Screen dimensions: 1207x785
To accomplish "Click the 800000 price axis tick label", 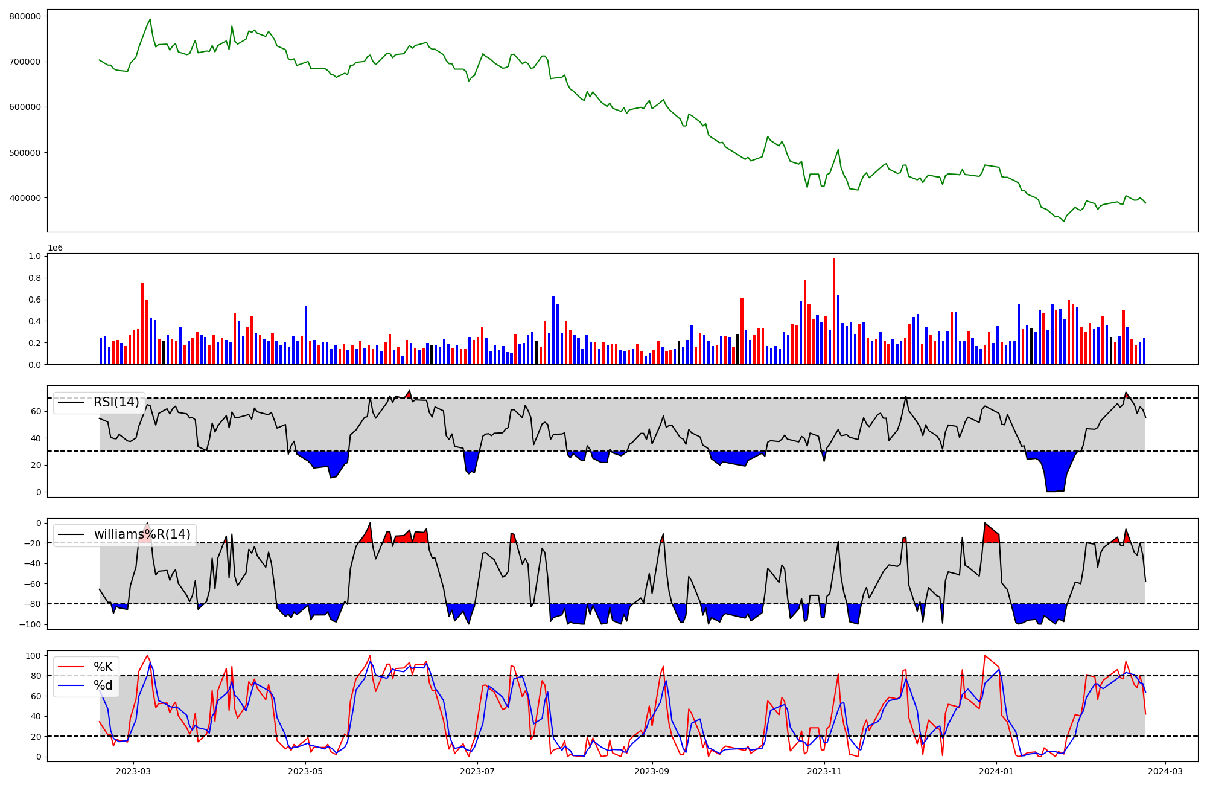I will (25, 16).
